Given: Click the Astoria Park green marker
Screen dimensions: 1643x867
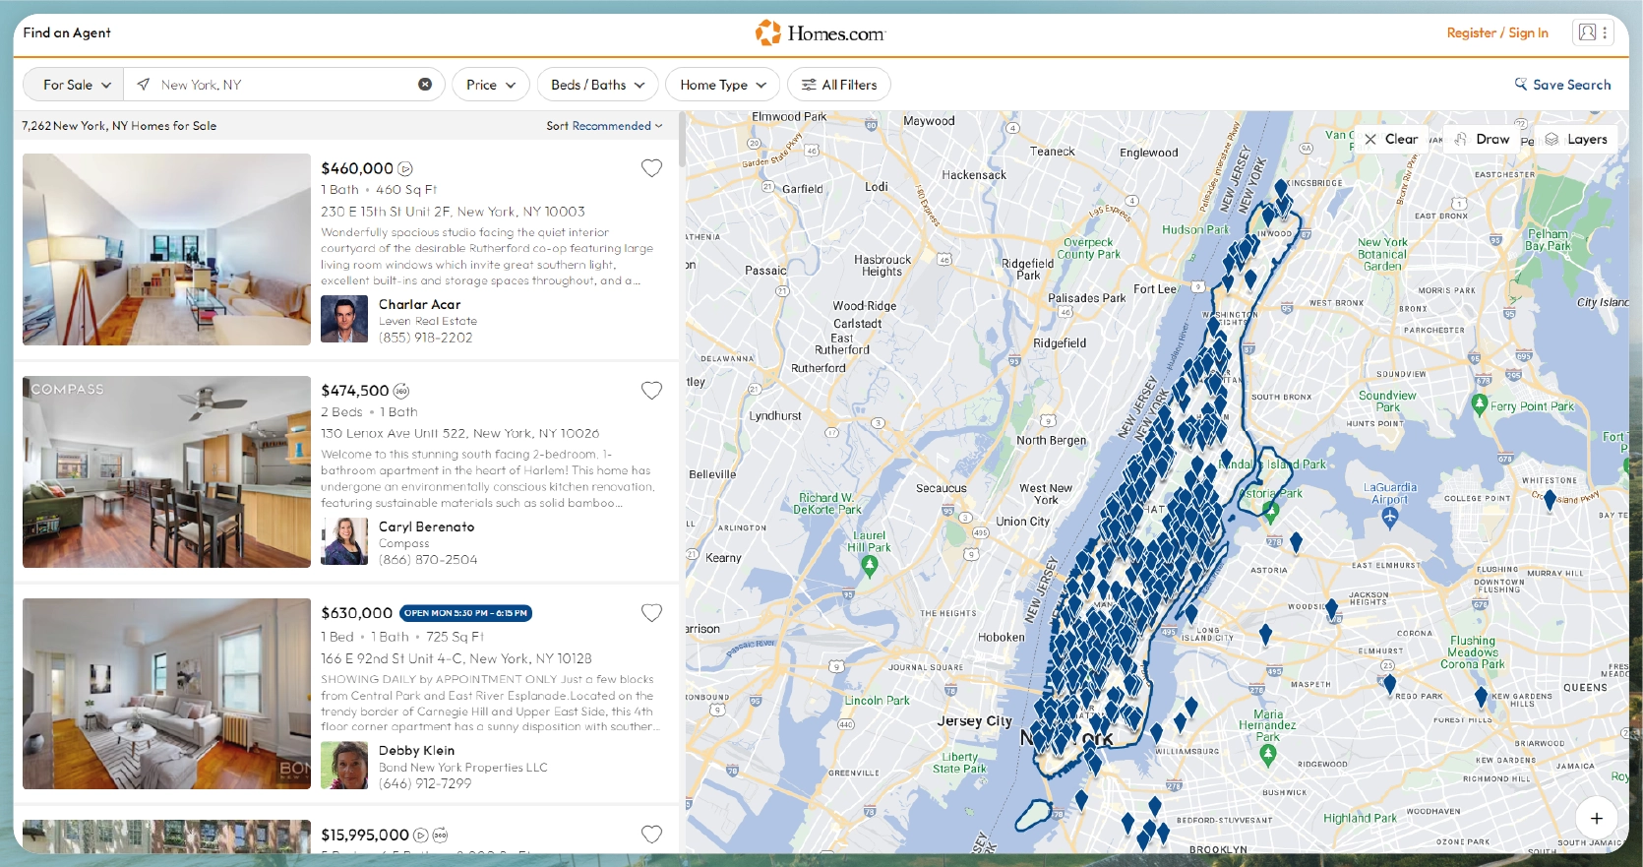Looking at the screenshot, I should coord(1271,511).
